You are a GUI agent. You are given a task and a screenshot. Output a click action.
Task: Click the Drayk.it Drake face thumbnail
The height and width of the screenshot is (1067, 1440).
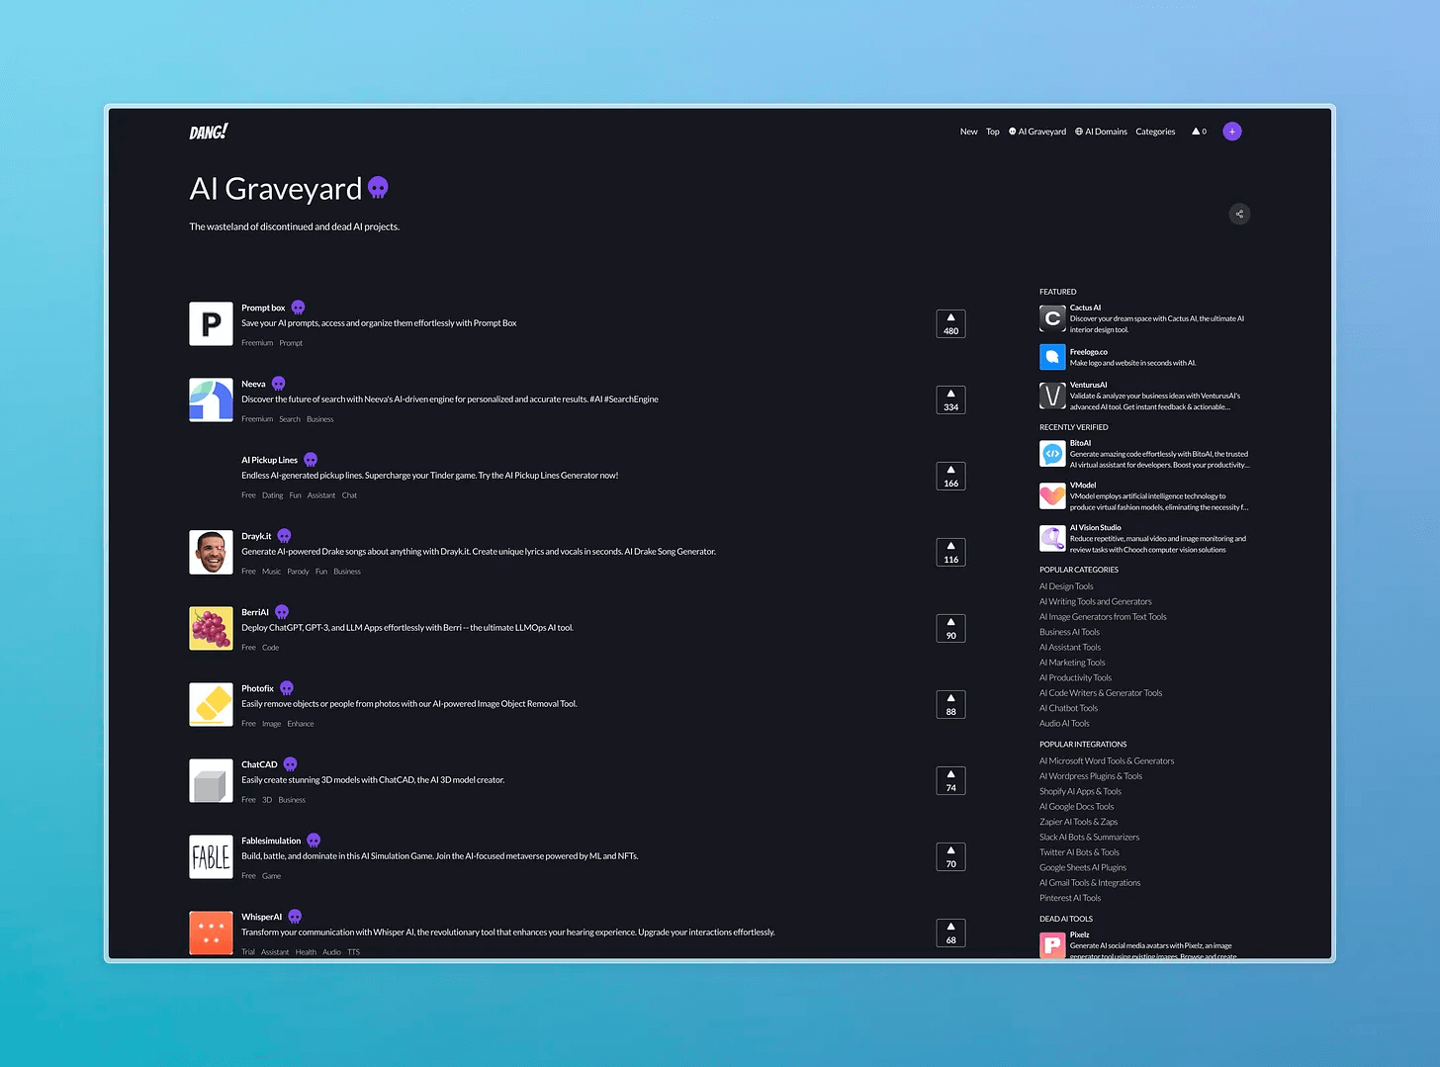[211, 552]
